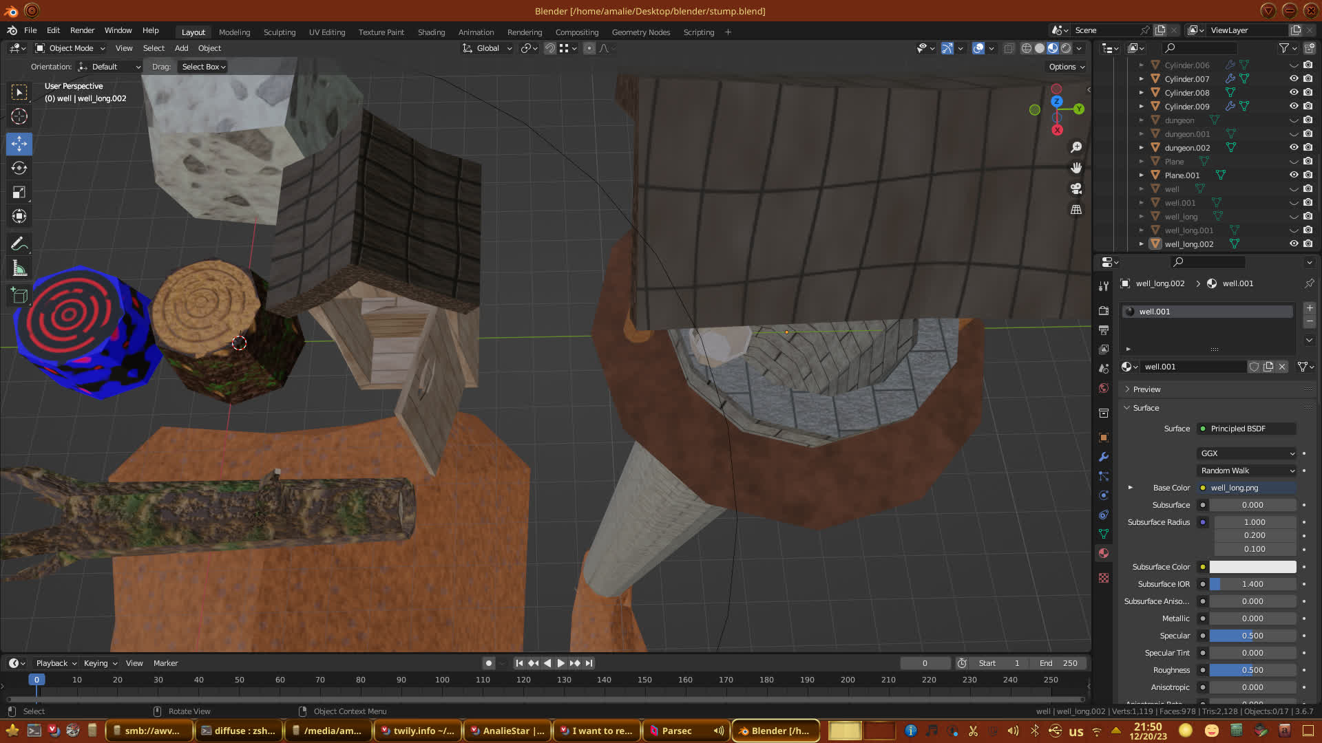Screen dimensions: 1322x743
Task: Open the GGX distribution dropdown
Action: 1247,453
